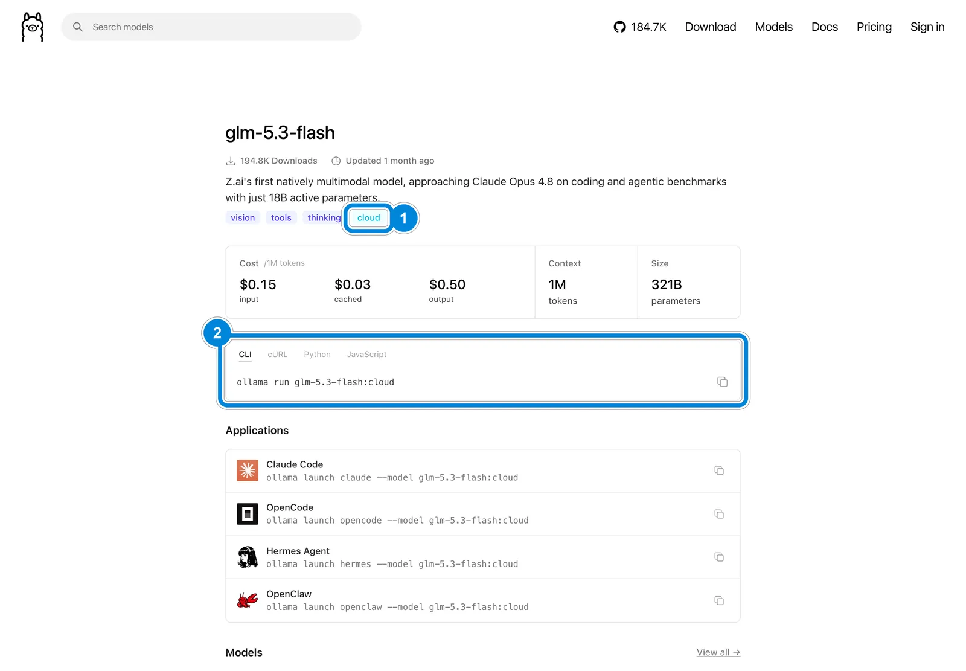
Task: Open the GitHub 184.7K stars link
Action: pos(640,27)
